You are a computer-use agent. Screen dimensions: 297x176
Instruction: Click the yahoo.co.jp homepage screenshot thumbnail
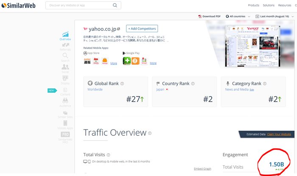pos(252,46)
